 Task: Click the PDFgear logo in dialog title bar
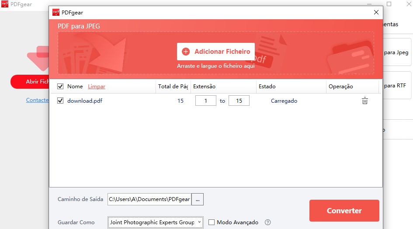pyautogui.click(x=56, y=12)
